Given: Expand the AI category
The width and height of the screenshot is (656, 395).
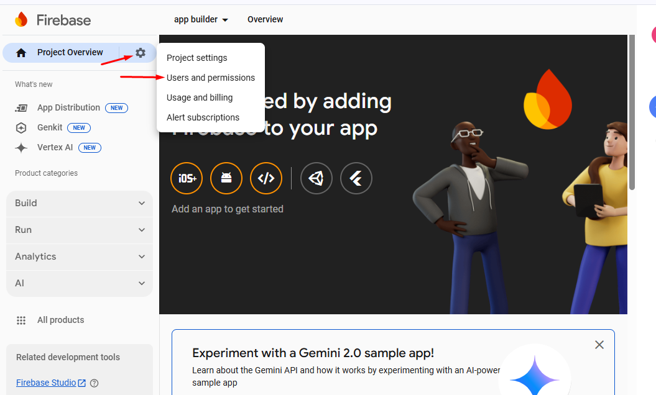Looking at the screenshot, I should tap(80, 283).
